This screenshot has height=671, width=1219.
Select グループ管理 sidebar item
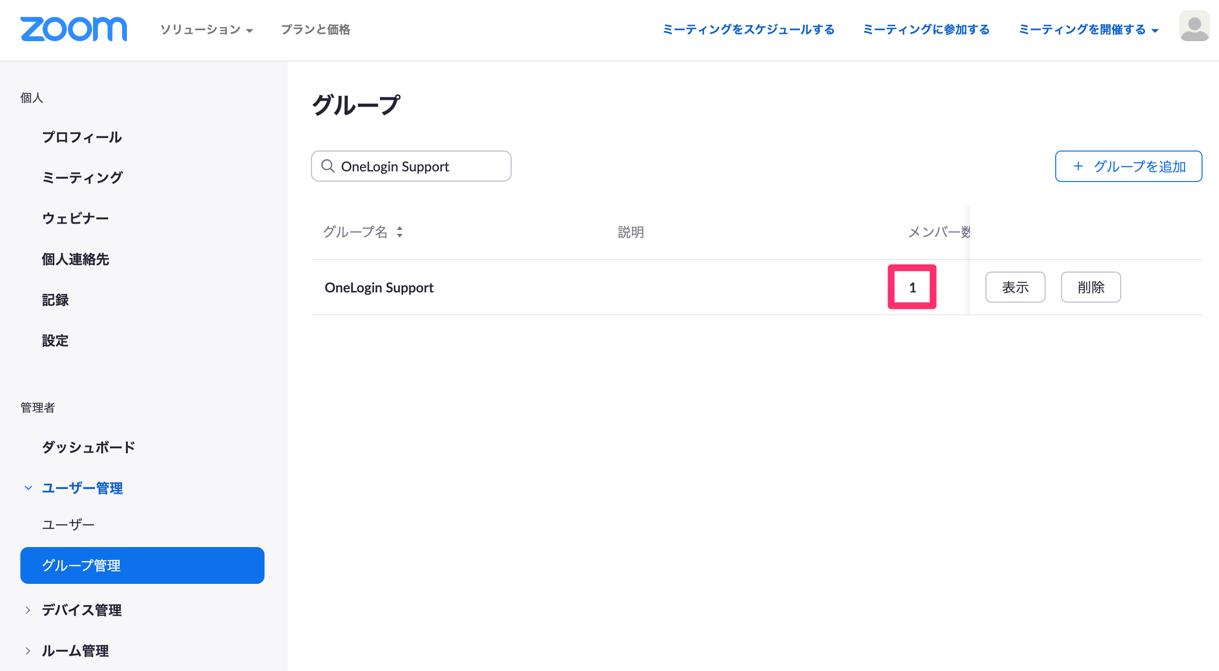click(x=142, y=565)
